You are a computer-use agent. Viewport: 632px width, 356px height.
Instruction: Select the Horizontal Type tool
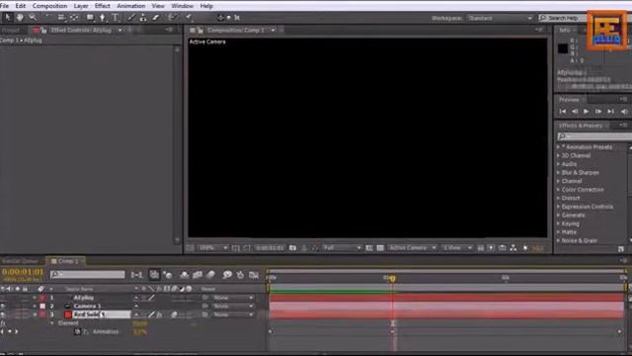[x=116, y=18]
